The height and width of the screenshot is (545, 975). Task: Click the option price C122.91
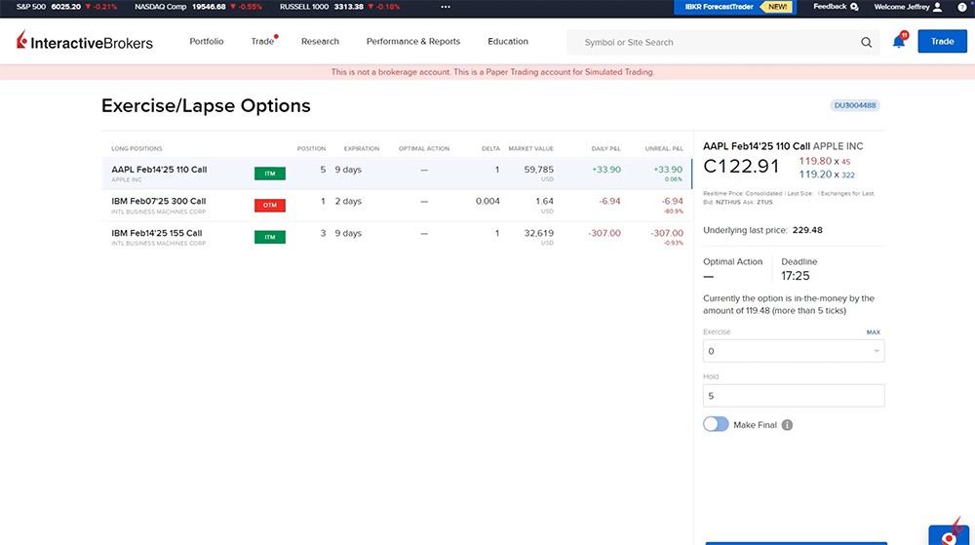741,167
